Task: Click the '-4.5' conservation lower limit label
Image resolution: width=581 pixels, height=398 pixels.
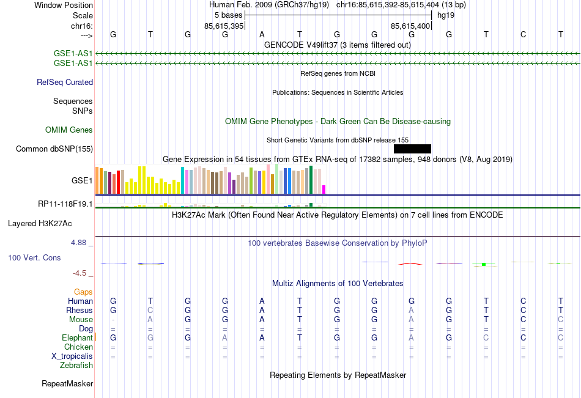Action: (x=80, y=273)
